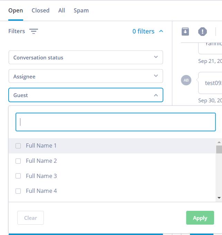Check the Full Name 1 checkbox
This screenshot has height=235, width=222.
18,146
